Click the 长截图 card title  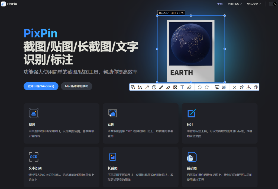[113, 168]
